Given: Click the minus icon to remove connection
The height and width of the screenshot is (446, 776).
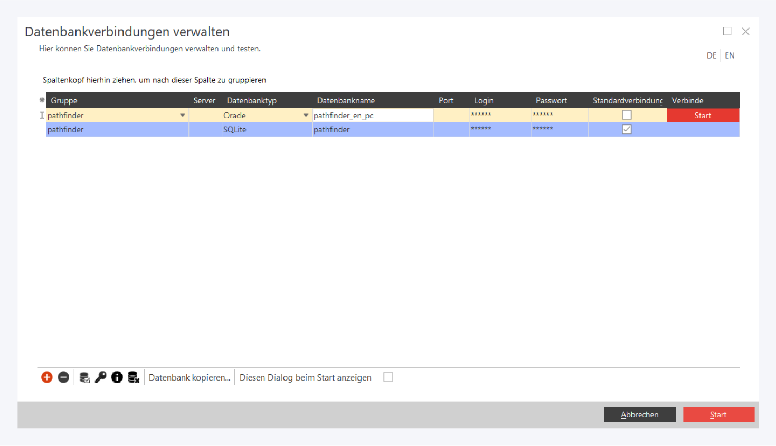Looking at the screenshot, I should click(x=63, y=377).
